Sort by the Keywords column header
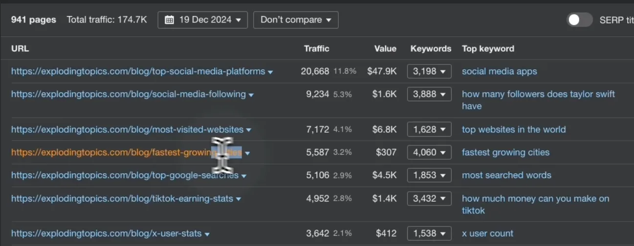The height and width of the screenshot is (246, 634). [x=431, y=49]
